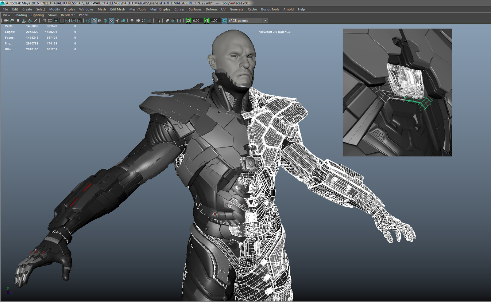Click the view axis indicator
The height and width of the screenshot is (302, 491).
click(x=10, y=291)
